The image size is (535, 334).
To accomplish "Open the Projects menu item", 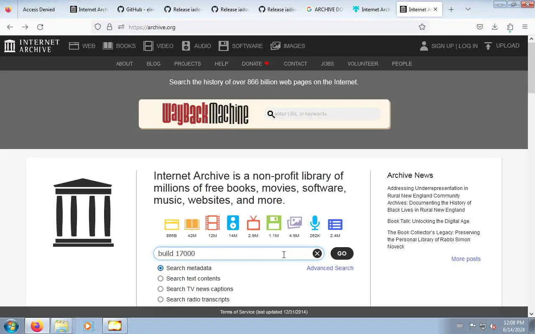I will [x=188, y=64].
